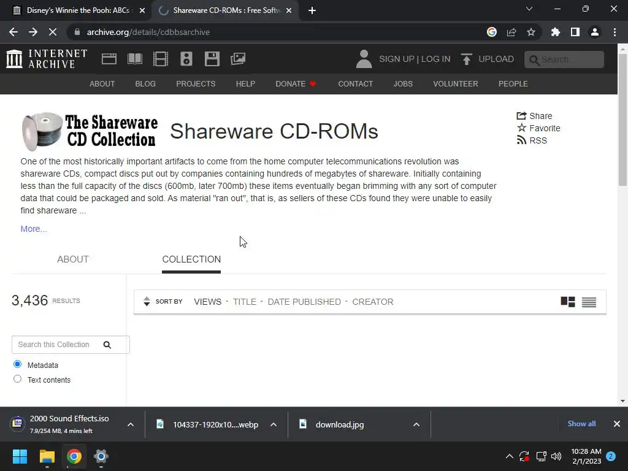Toggle sort direction arrows
This screenshot has width=628, height=471.
(147, 302)
